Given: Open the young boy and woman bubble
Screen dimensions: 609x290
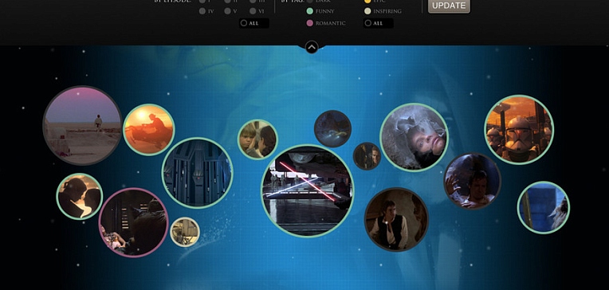Looking at the screenshot, I should coord(257,139).
